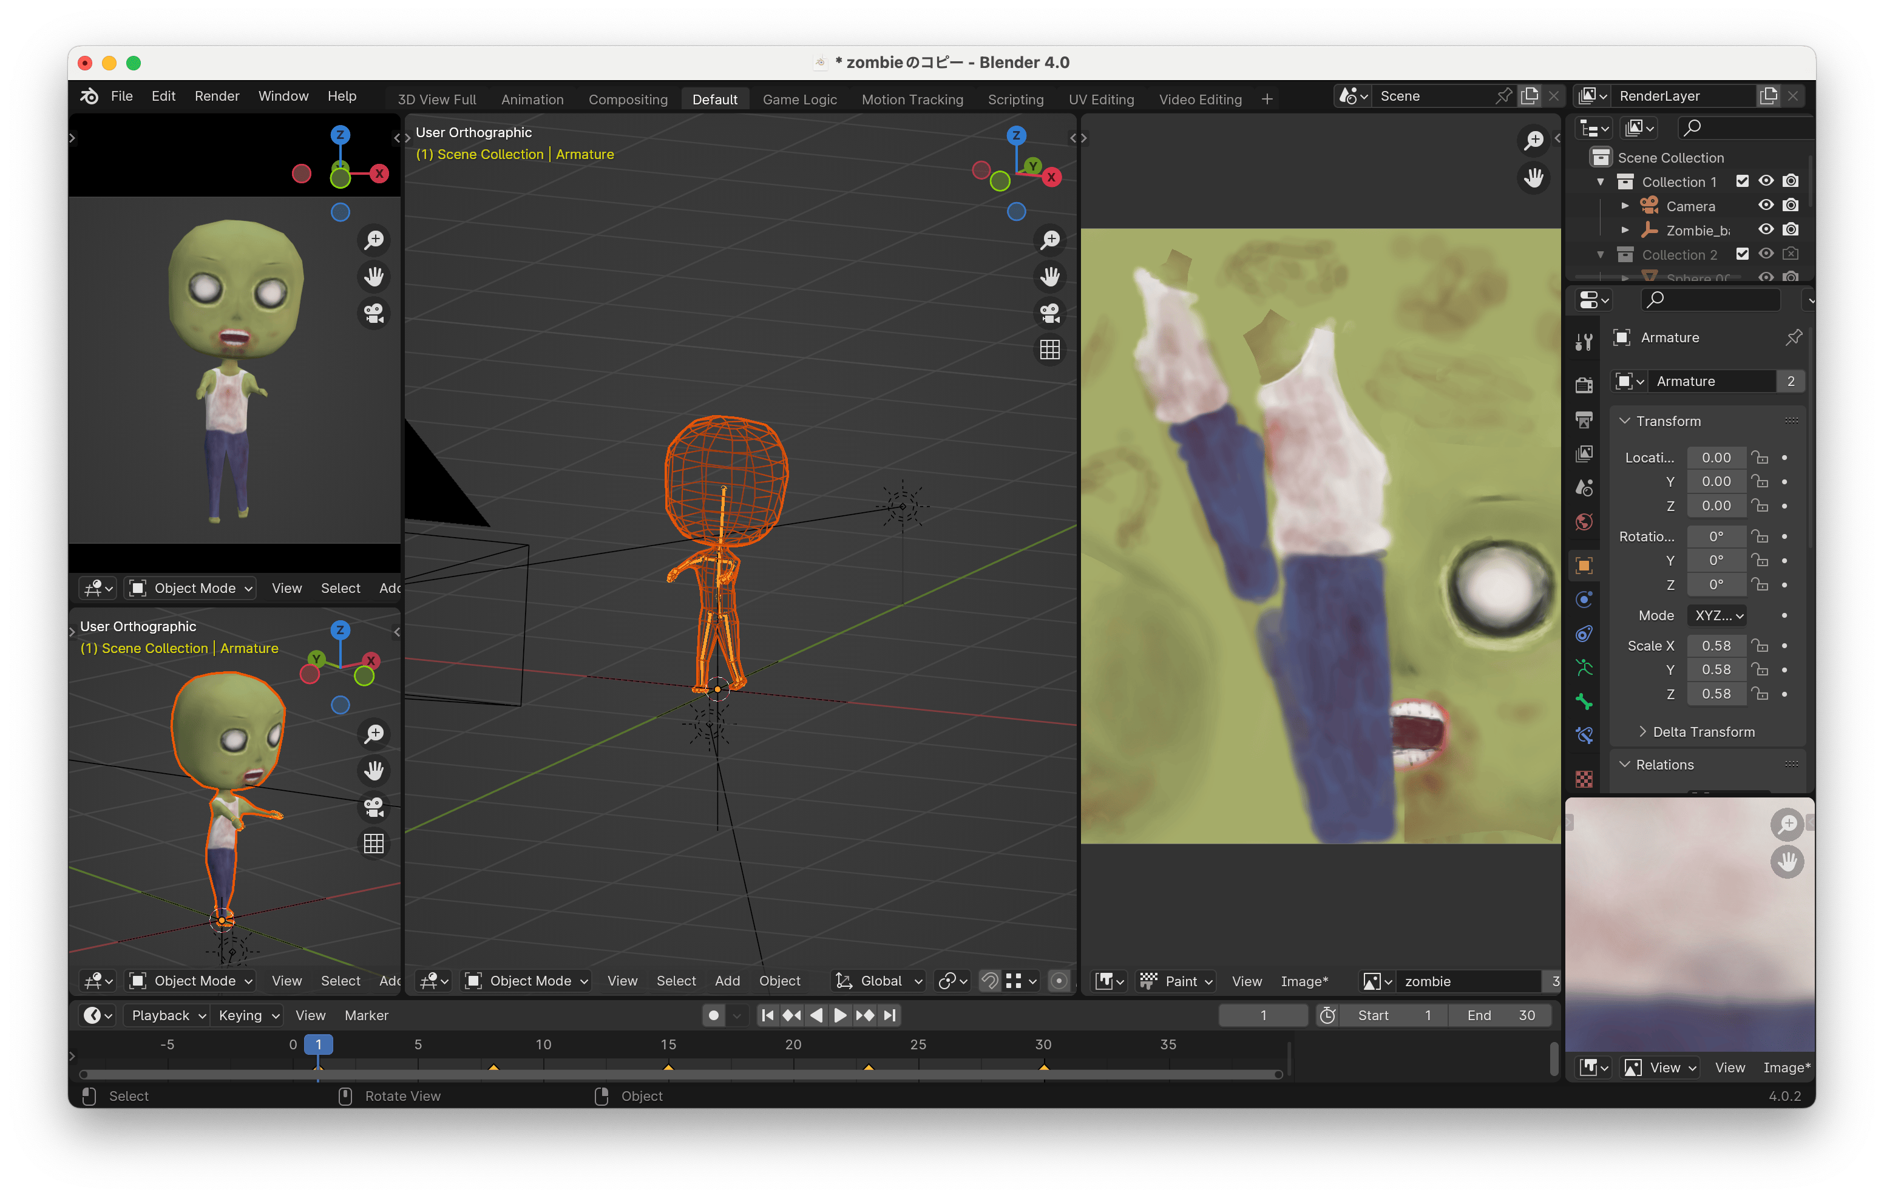Open the World Properties tab (globe icon)
Image resolution: width=1884 pixels, height=1198 pixels.
1584,521
